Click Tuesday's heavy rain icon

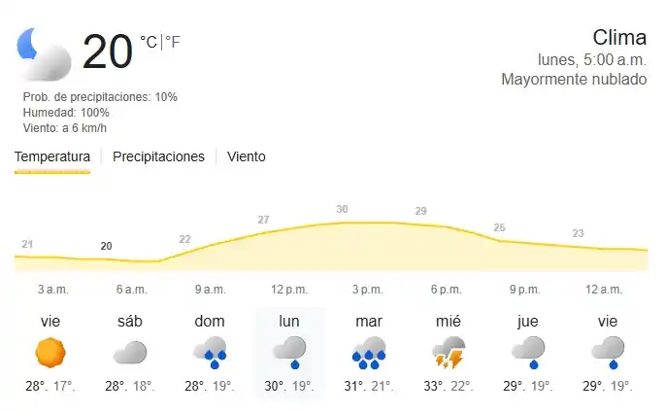[x=369, y=352]
